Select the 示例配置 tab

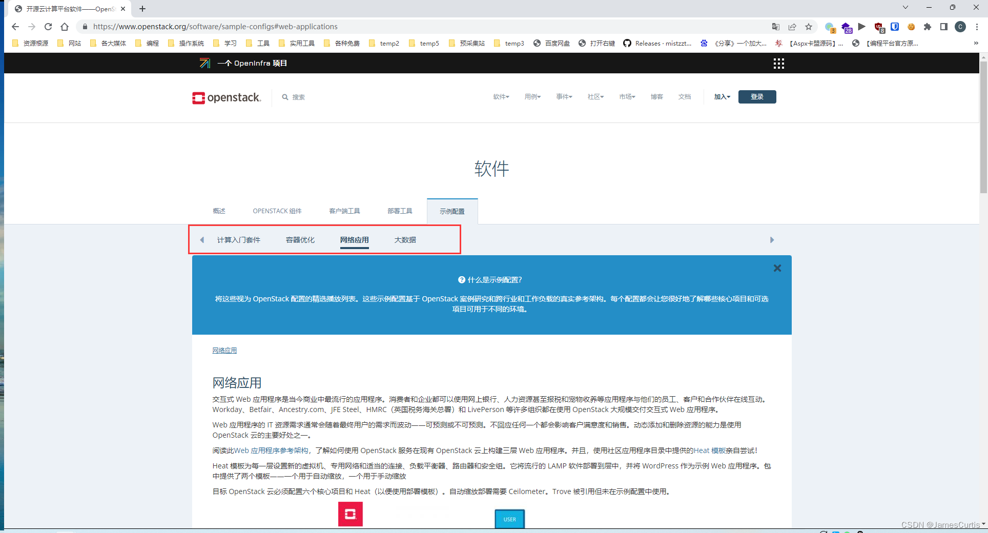(x=452, y=212)
